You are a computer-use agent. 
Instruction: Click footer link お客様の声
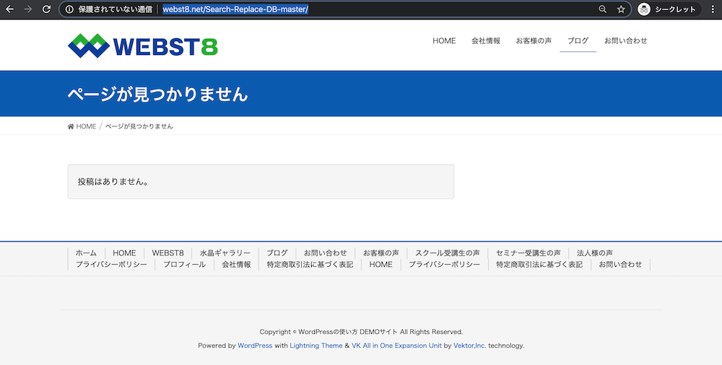tap(380, 252)
